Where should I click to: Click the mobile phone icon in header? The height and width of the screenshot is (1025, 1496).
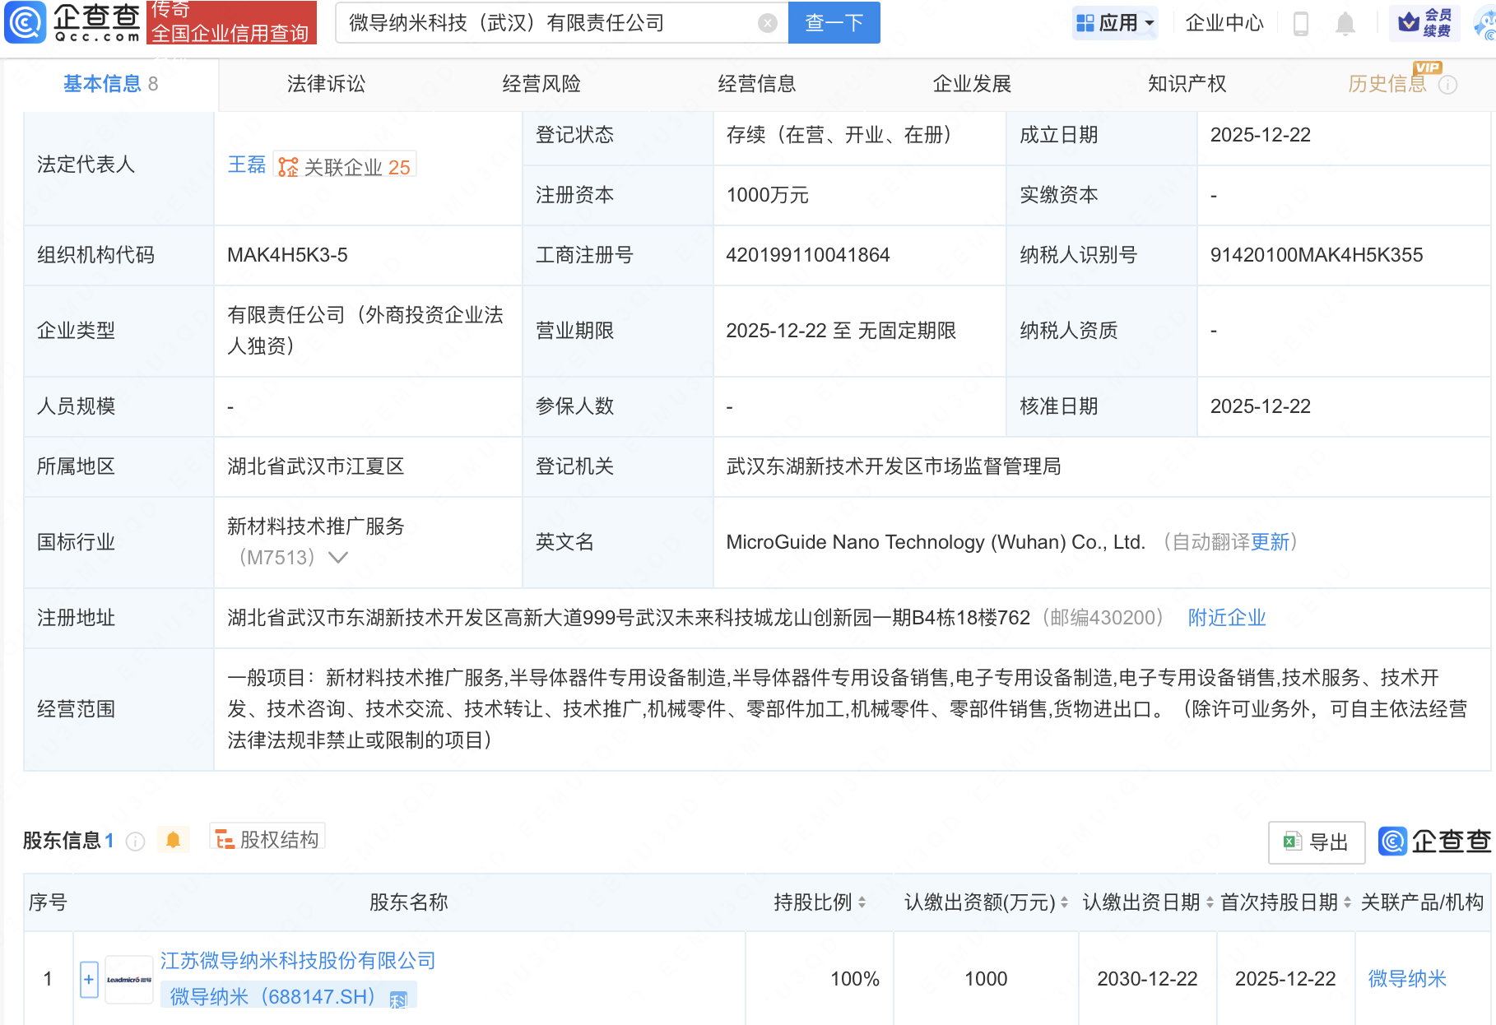(x=1301, y=23)
